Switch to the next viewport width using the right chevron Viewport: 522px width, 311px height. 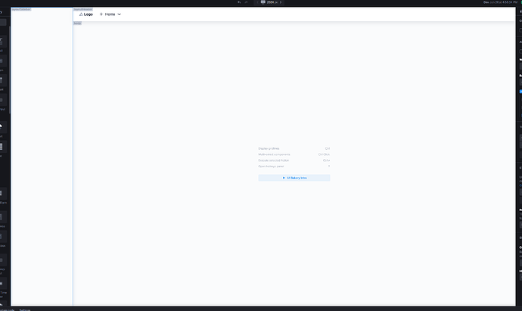tap(281, 2)
